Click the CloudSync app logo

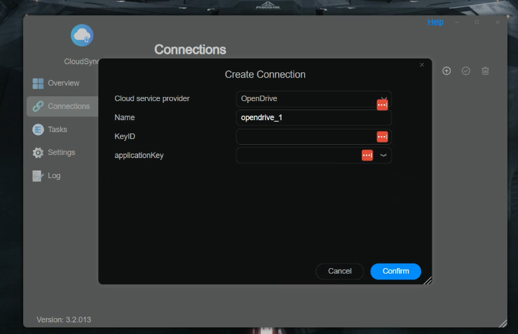point(82,35)
